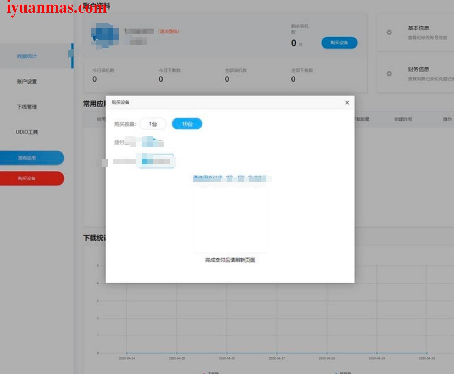The image size is (454, 374).
Task: Click the gear icon beside 财务信息
Action: tap(389, 73)
